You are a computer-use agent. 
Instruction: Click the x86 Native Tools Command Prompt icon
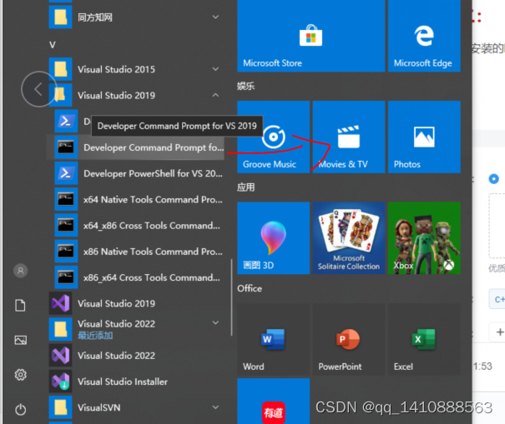click(66, 252)
